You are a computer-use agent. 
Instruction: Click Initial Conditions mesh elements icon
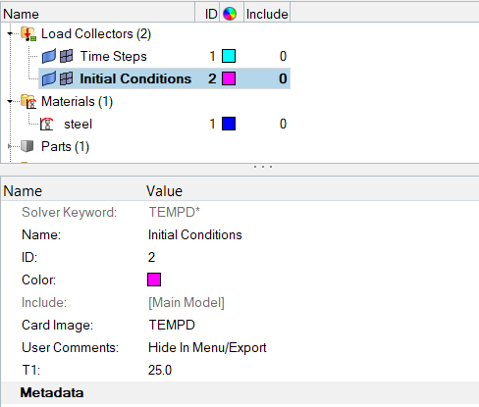67,78
